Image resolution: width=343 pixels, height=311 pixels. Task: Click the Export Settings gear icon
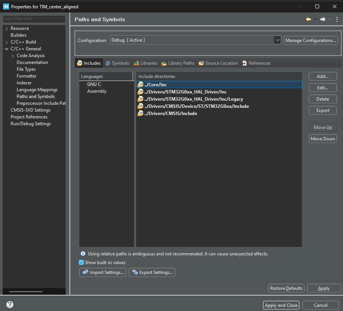click(135, 272)
